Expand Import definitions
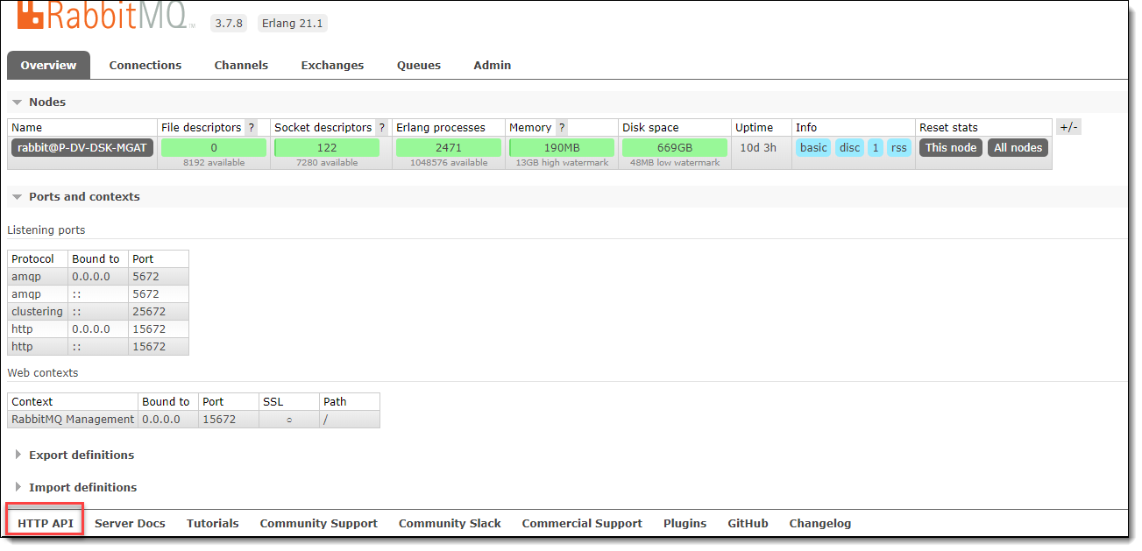This screenshot has height=551, width=1142. (x=82, y=488)
